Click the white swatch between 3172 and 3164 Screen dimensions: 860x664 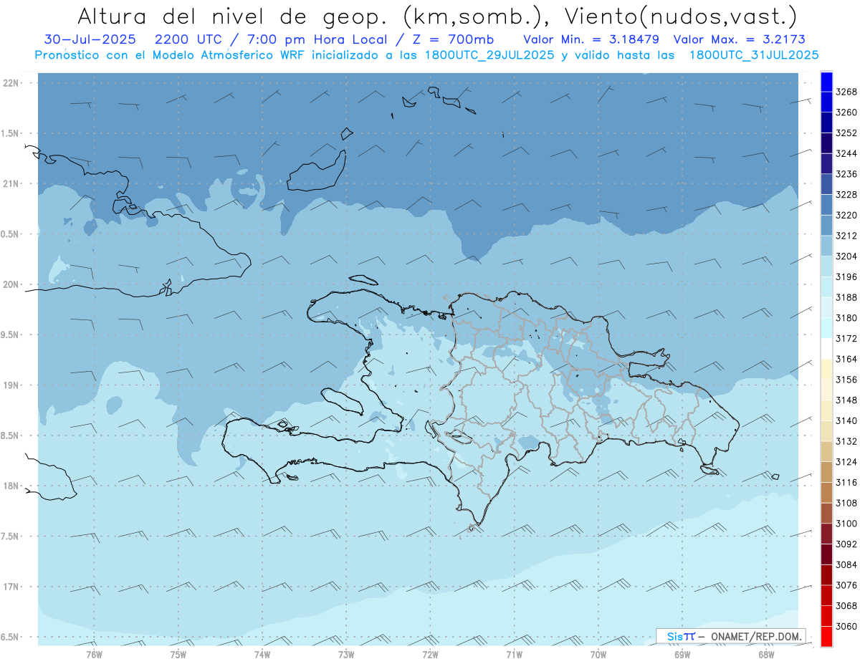(x=826, y=348)
